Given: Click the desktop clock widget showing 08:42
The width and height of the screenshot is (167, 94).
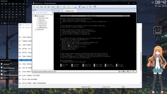Looking at the screenshot, I should pyautogui.click(x=160, y=2).
